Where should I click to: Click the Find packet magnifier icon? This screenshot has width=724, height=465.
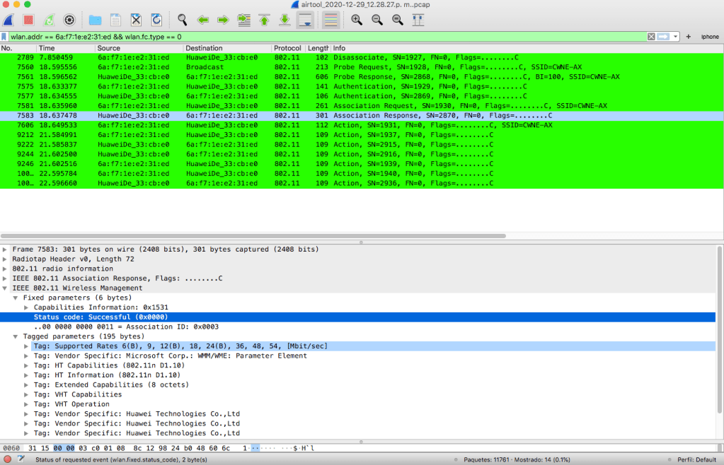[x=183, y=20]
